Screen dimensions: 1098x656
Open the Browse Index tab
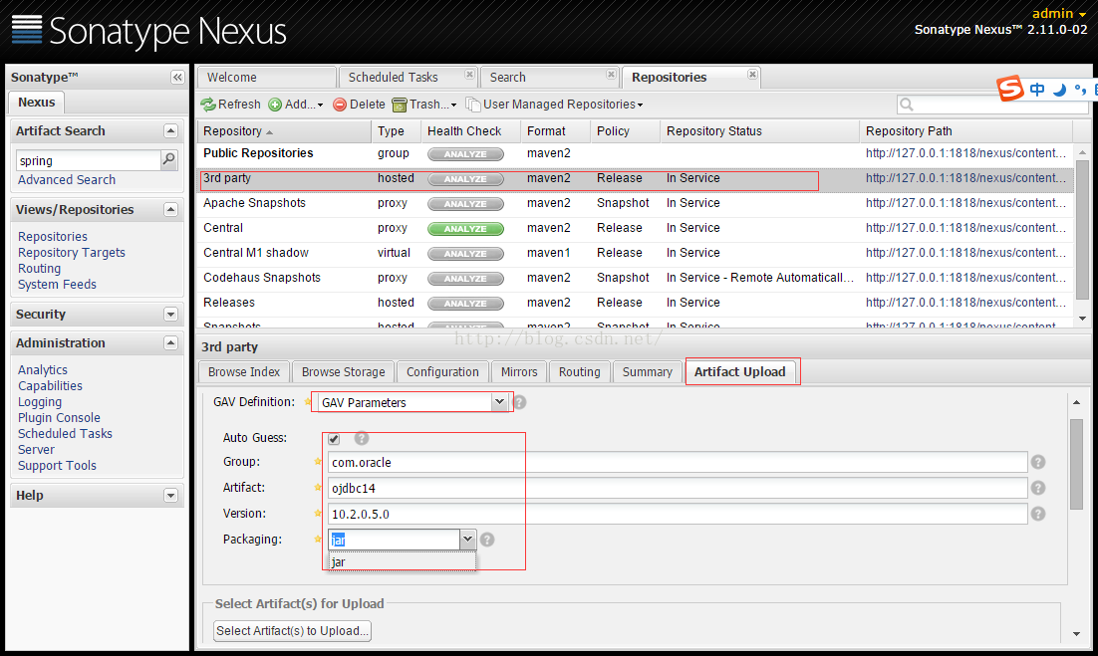tap(244, 372)
